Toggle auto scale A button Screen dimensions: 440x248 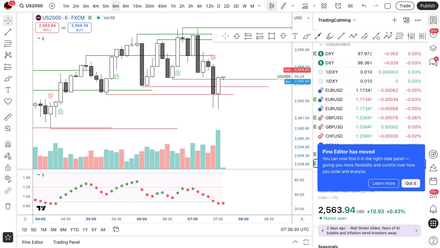302,219
